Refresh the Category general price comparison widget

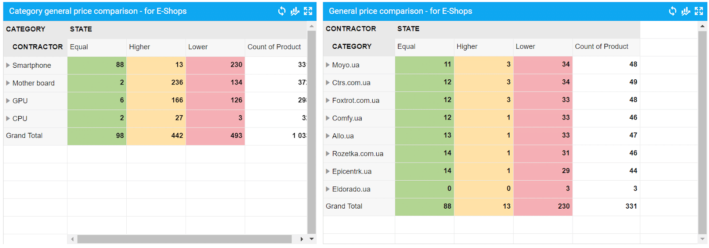coord(282,11)
